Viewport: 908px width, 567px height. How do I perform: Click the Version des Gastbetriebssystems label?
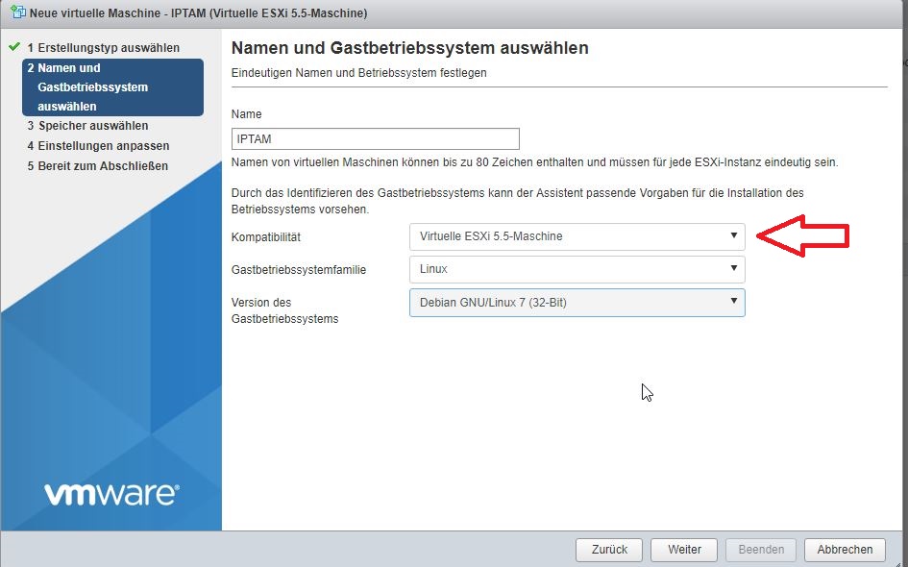tap(284, 310)
